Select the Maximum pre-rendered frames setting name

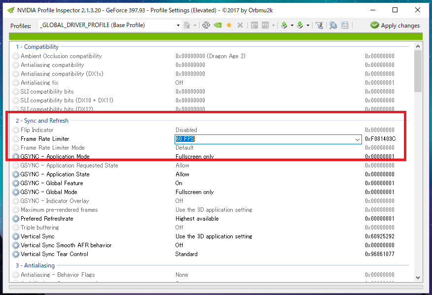click(x=59, y=210)
